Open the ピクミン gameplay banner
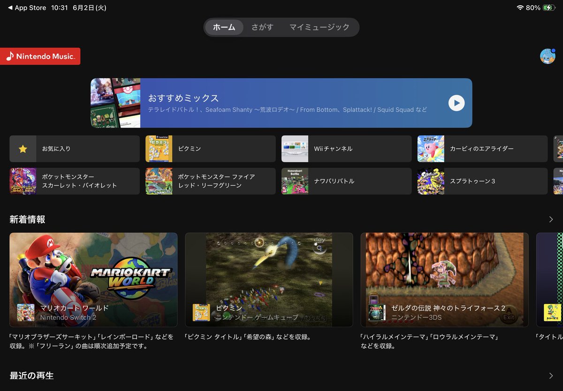The height and width of the screenshot is (391, 563). click(x=269, y=280)
